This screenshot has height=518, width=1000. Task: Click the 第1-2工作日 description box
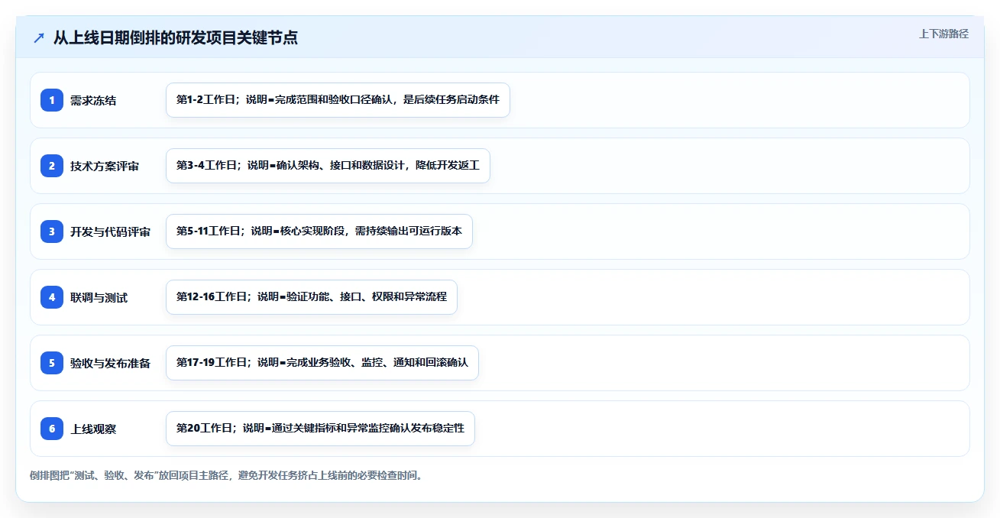tap(338, 100)
